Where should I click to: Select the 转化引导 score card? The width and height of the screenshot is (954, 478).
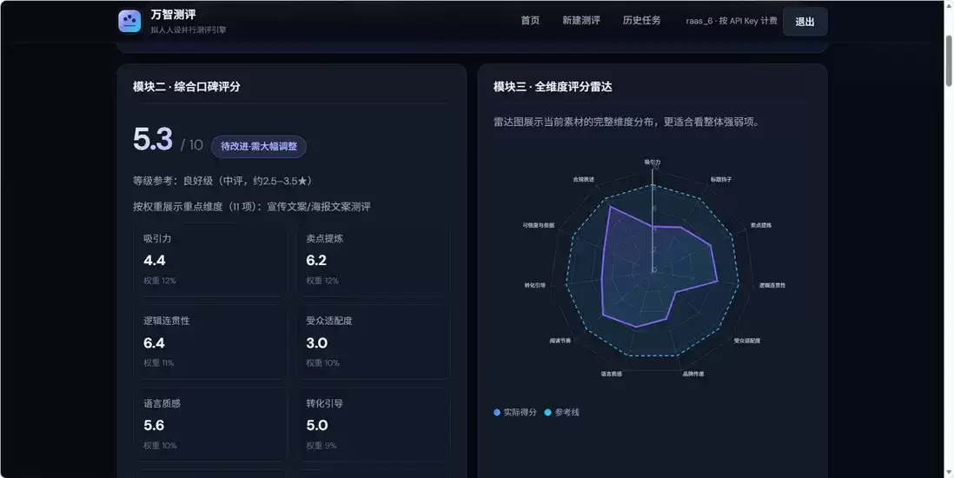tap(374, 424)
